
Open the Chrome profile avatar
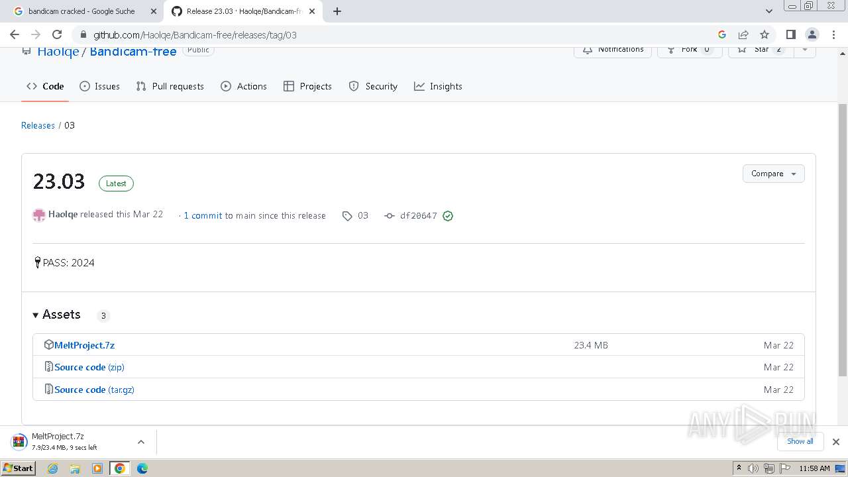coord(812,34)
